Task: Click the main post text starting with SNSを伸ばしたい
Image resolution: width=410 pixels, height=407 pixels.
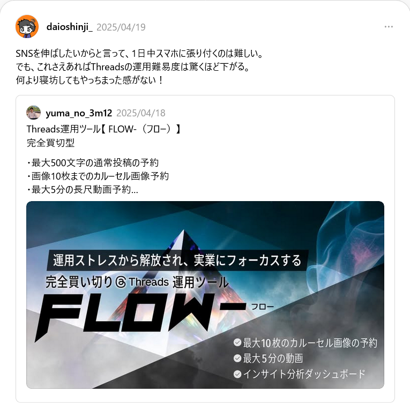Action: click(139, 66)
